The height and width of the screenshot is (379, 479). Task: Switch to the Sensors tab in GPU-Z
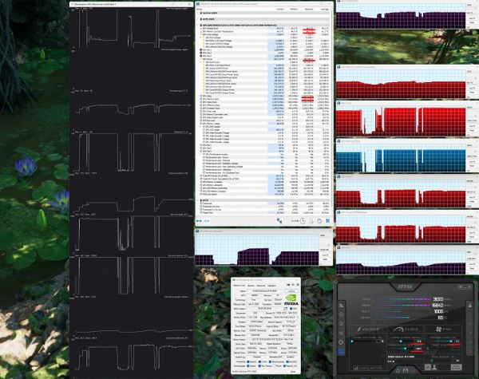coord(251,286)
